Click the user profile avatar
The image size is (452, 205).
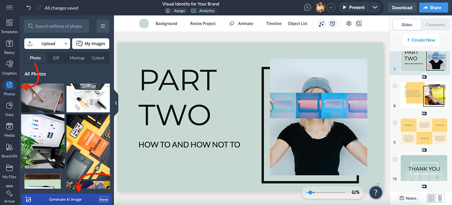coord(320,8)
